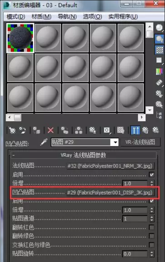Enable the 交换红色与绿色 checkbox
Image resolution: width=165 pixels, height=262 pixels.
(x=151, y=245)
